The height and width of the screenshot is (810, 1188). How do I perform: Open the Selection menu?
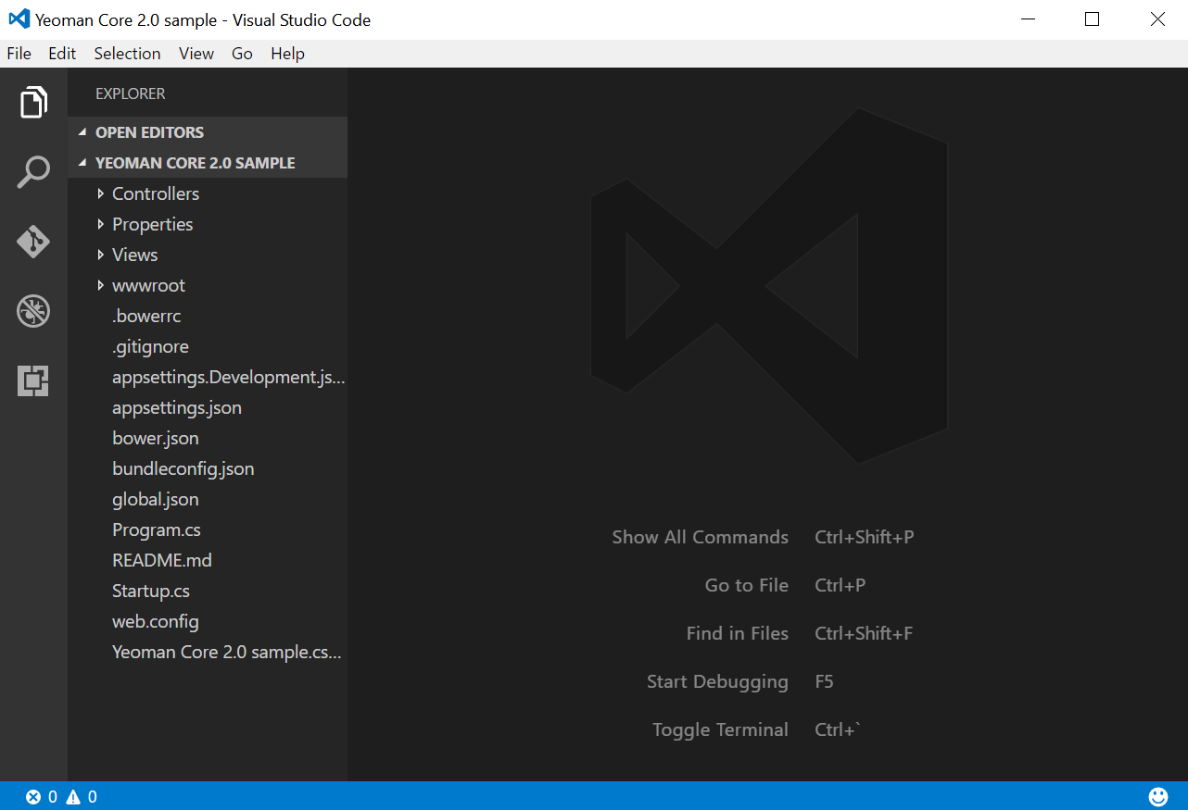click(127, 54)
